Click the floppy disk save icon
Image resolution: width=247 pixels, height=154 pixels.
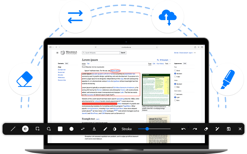(229, 129)
